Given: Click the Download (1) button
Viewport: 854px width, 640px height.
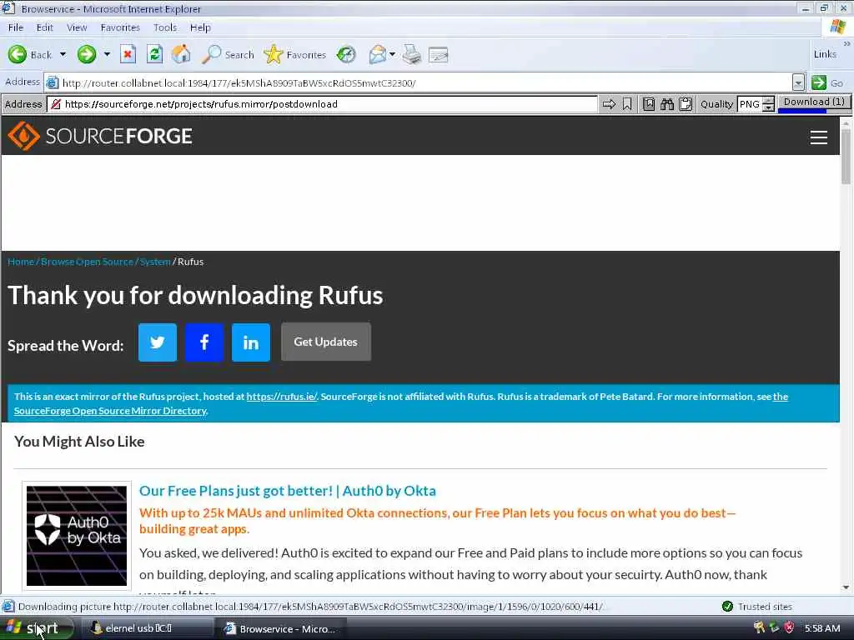Looking at the screenshot, I should click(x=814, y=103).
